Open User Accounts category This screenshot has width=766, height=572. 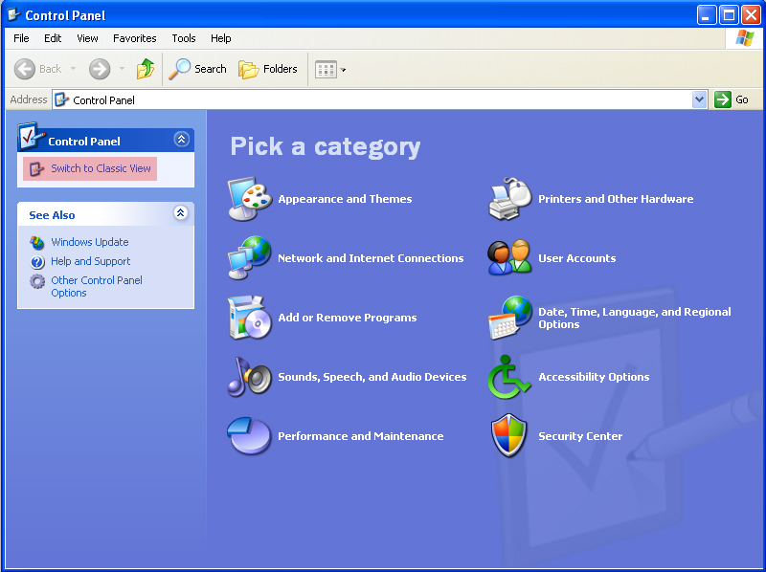tap(577, 257)
